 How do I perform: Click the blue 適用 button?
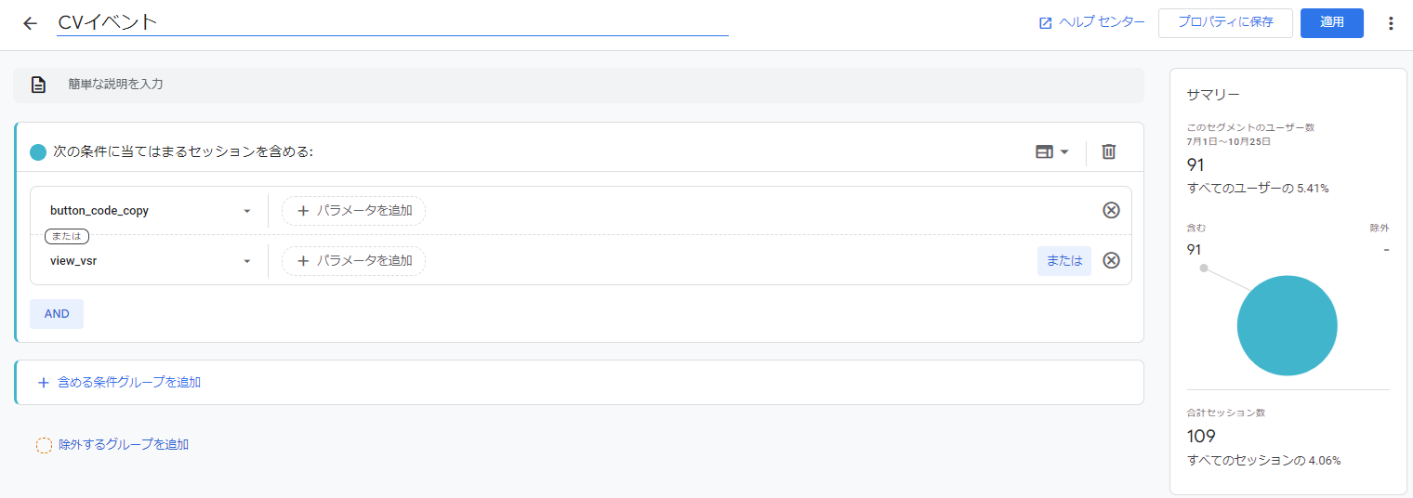tap(1331, 22)
